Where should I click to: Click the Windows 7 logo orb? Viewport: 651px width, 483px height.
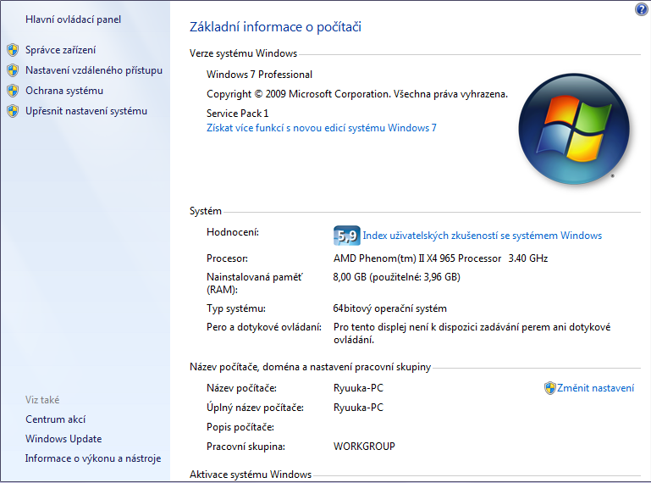coord(574,129)
